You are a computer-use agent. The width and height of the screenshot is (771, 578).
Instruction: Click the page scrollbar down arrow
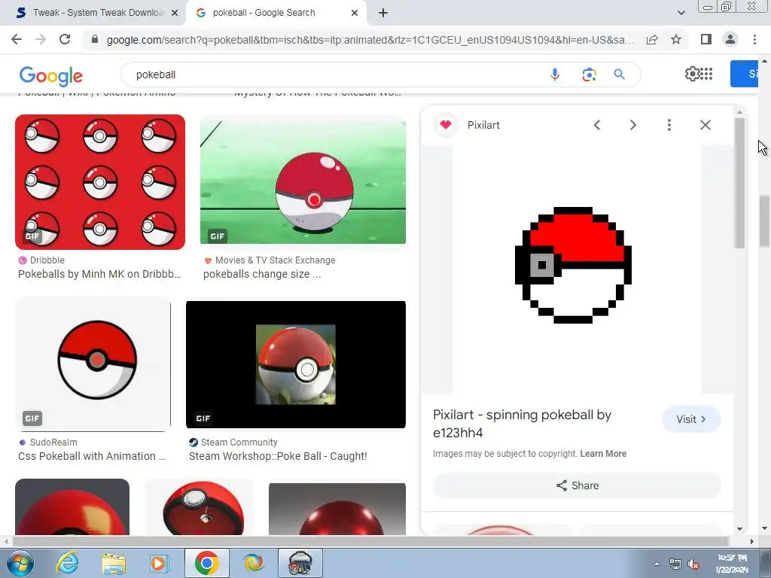[764, 529]
